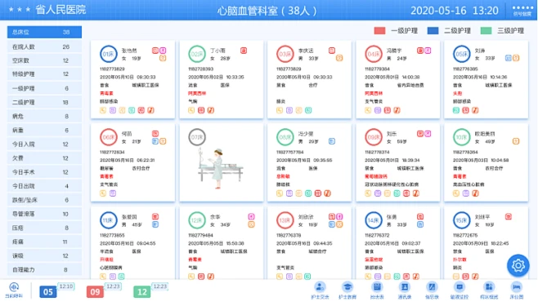Image resolution: width=538 pixels, height=302 pixels.
Task: Filter by 今日入院 admissions
Action: click(44, 144)
